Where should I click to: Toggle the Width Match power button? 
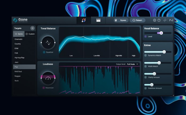[x=145, y=66]
